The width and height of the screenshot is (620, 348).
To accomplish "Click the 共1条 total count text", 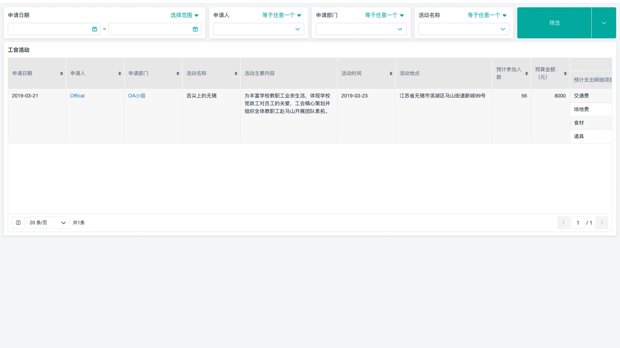I will 79,223.
